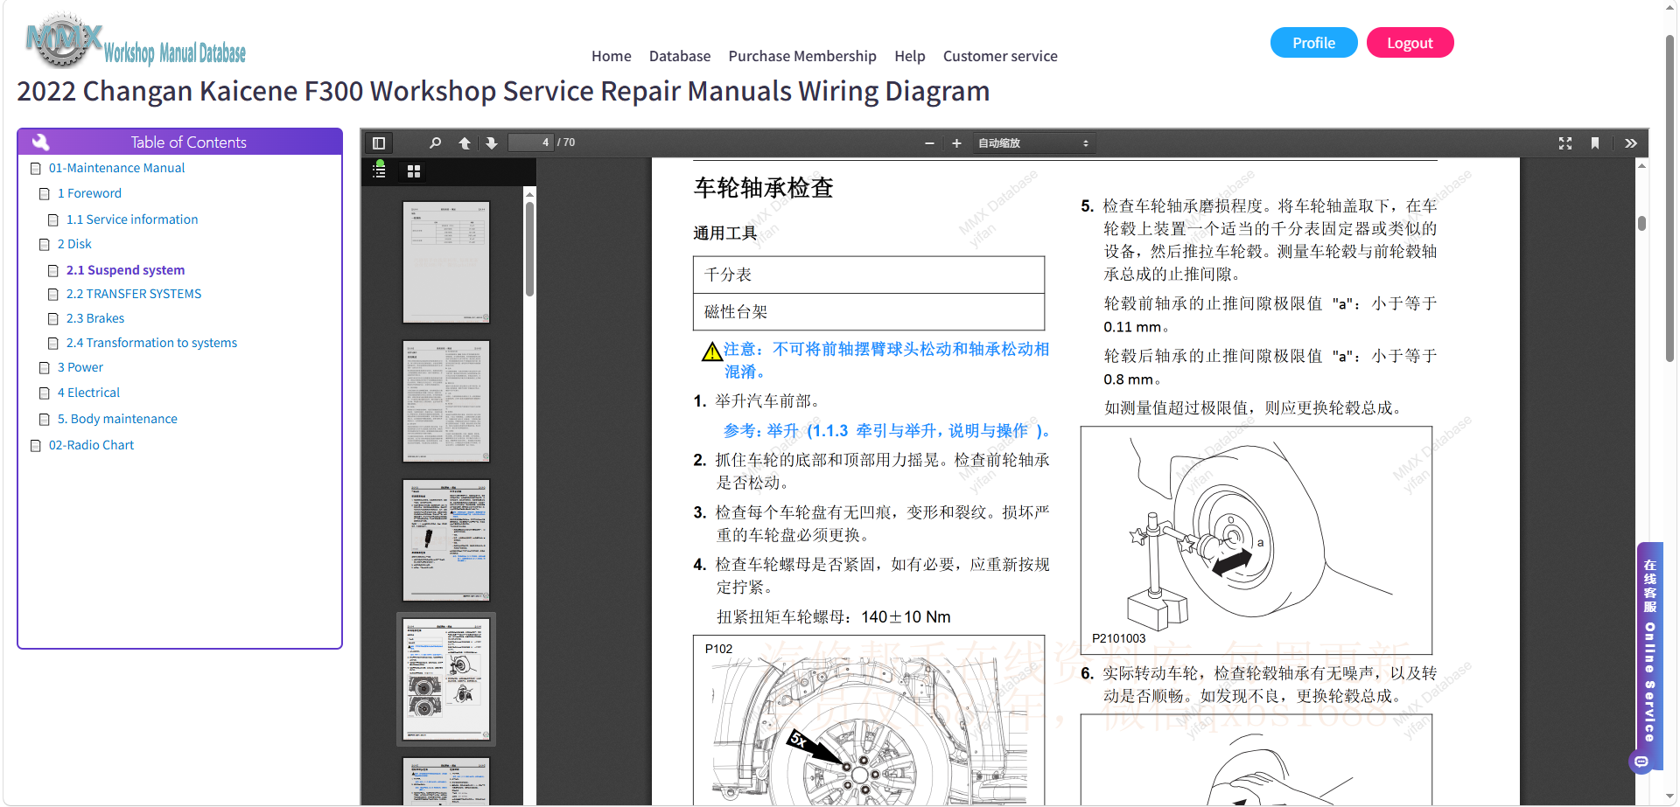Open 01-Maintenance Manual in contents
Image resolution: width=1680 pixels, height=807 pixels.
[x=116, y=168]
